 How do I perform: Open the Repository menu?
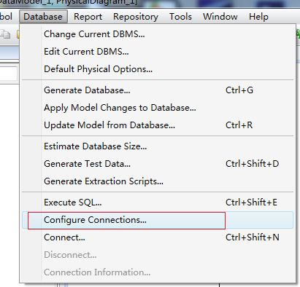[x=136, y=17]
